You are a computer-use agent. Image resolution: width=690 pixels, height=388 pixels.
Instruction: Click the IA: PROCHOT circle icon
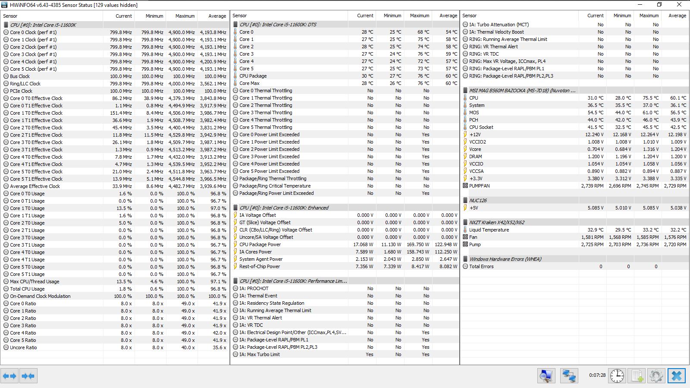(235, 288)
